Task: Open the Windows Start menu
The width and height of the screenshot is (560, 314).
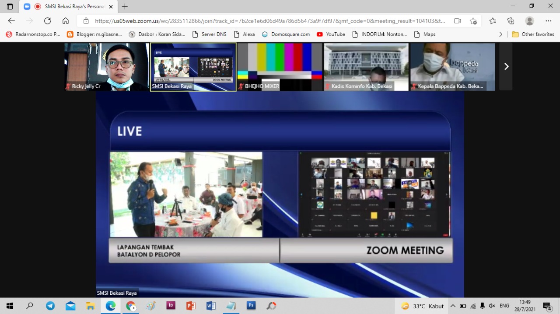Action: [10, 306]
